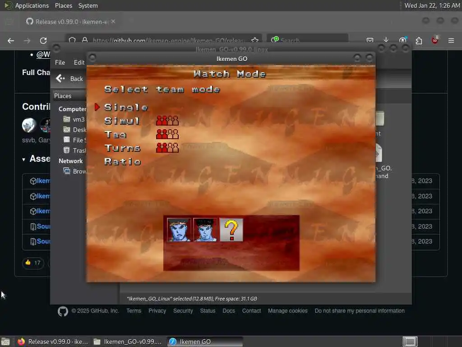This screenshot has height=347, width=462.
Task: Open the File menu in file manager
Action: (x=60, y=62)
